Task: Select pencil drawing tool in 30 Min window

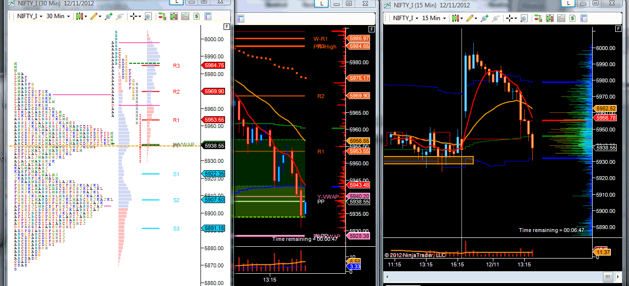Action: click(x=94, y=16)
